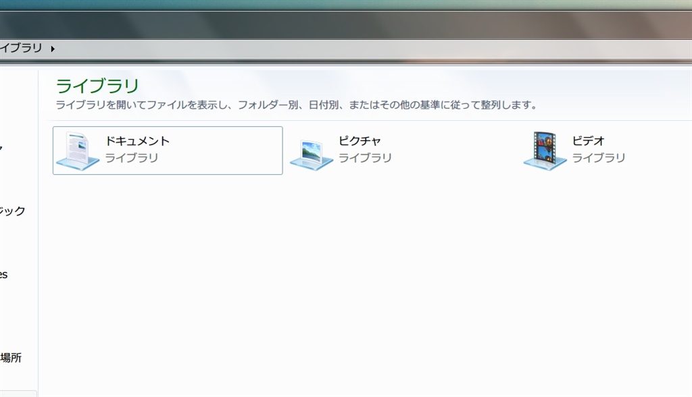Select the ピクチャ label text
Screen dimensions: 692x397
click(x=360, y=141)
